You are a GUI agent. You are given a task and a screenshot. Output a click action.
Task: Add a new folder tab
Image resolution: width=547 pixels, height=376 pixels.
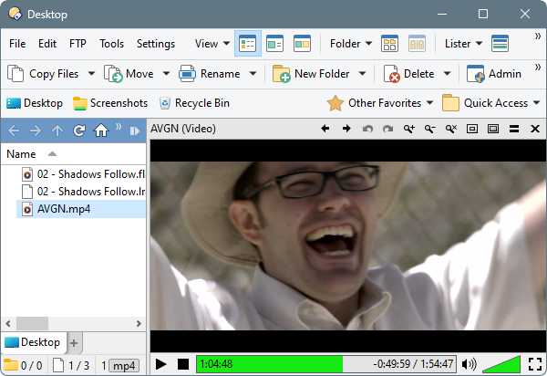pyautogui.click(x=74, y=343)
